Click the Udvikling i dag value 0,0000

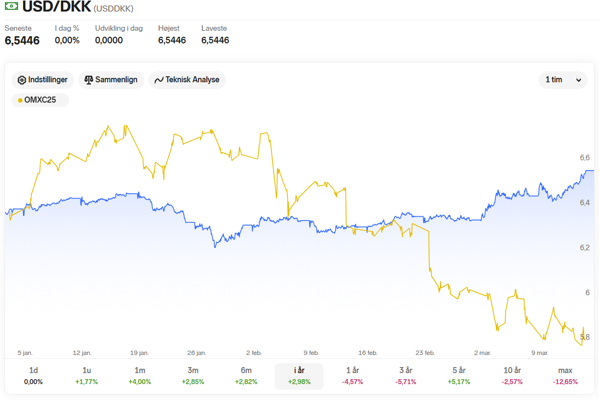click(109, 40)
